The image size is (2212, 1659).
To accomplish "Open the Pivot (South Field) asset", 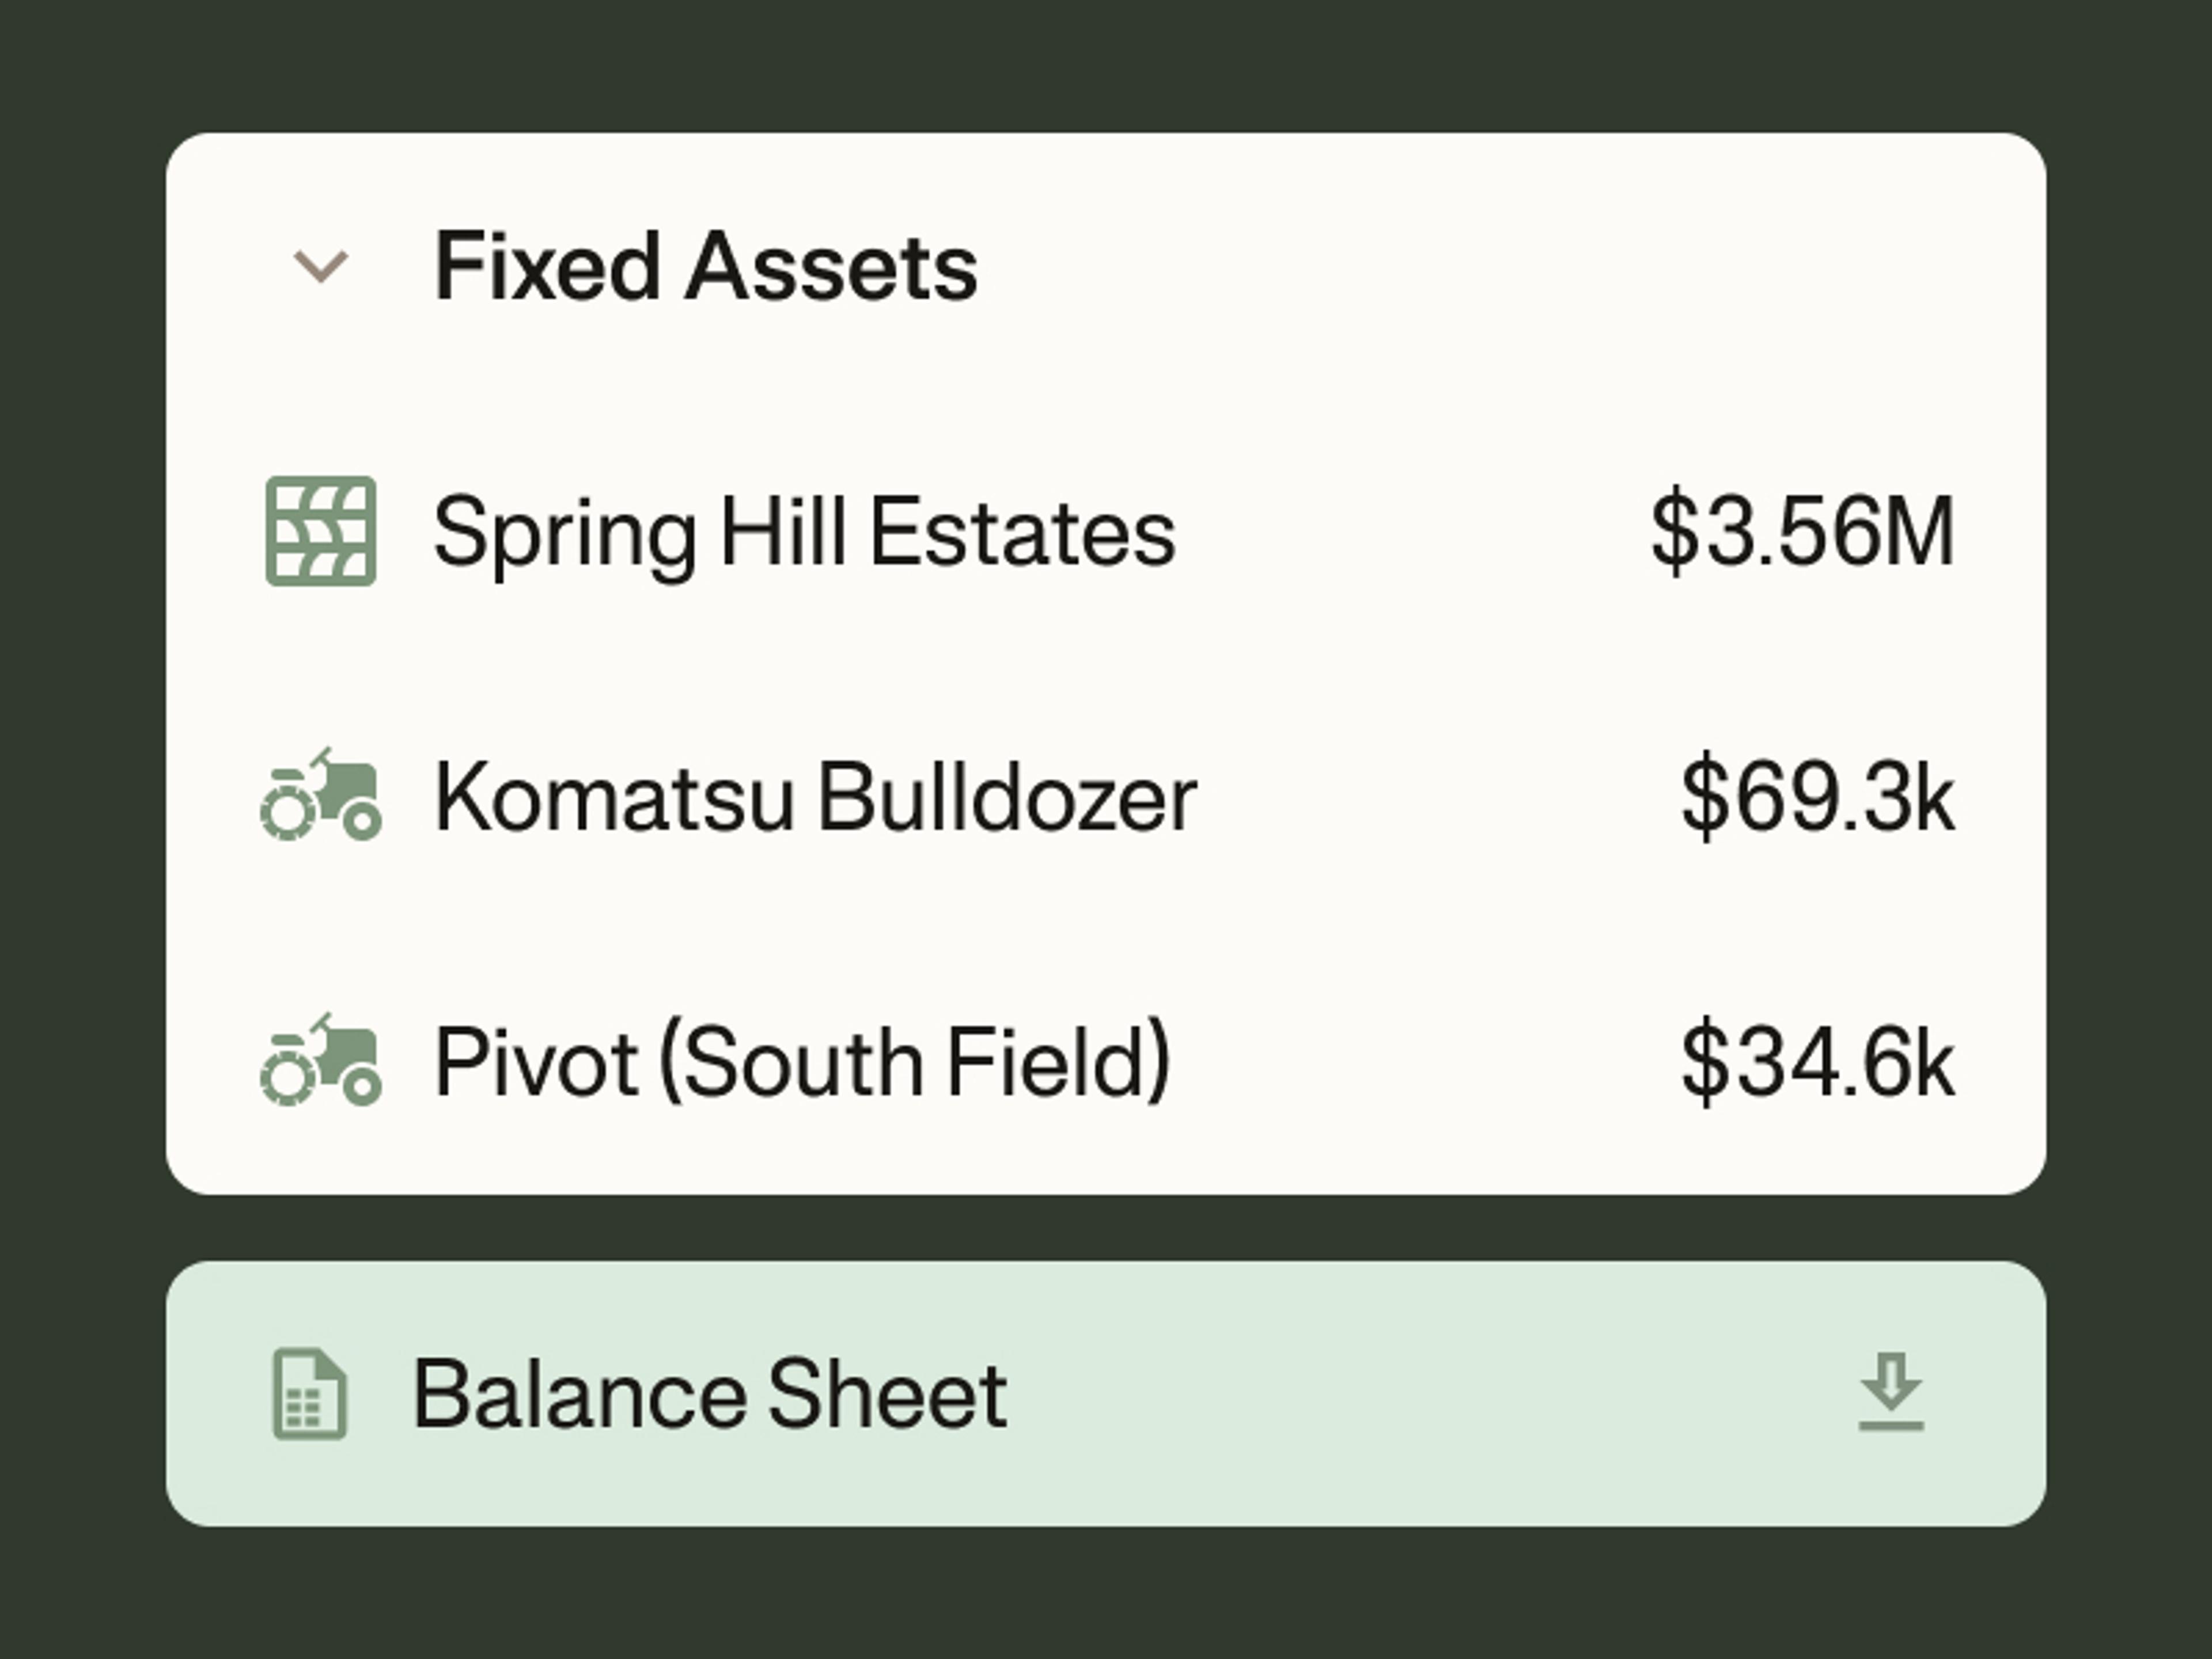I will [802, 1062].
